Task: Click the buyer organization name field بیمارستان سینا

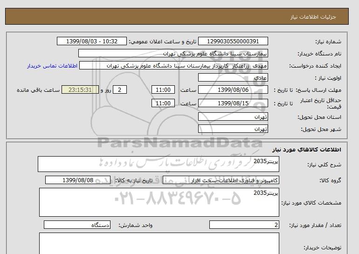Action: tap(173, 53)
